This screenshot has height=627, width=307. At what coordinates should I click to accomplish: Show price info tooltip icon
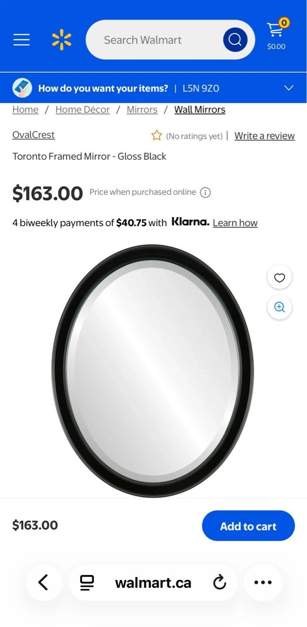(206, 192)
